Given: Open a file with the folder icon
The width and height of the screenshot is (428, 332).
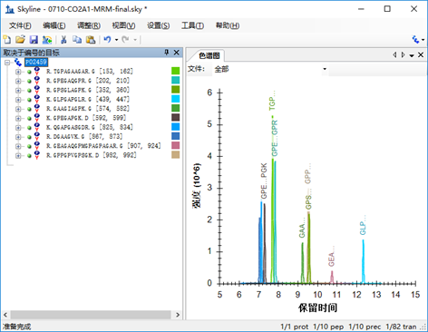Looking at the screenshot, I should coord(20,40).
